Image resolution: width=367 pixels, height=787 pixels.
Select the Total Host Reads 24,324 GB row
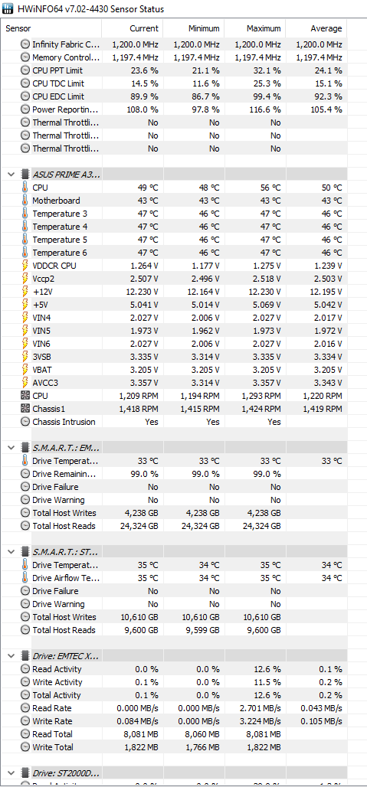click(174, 525)
